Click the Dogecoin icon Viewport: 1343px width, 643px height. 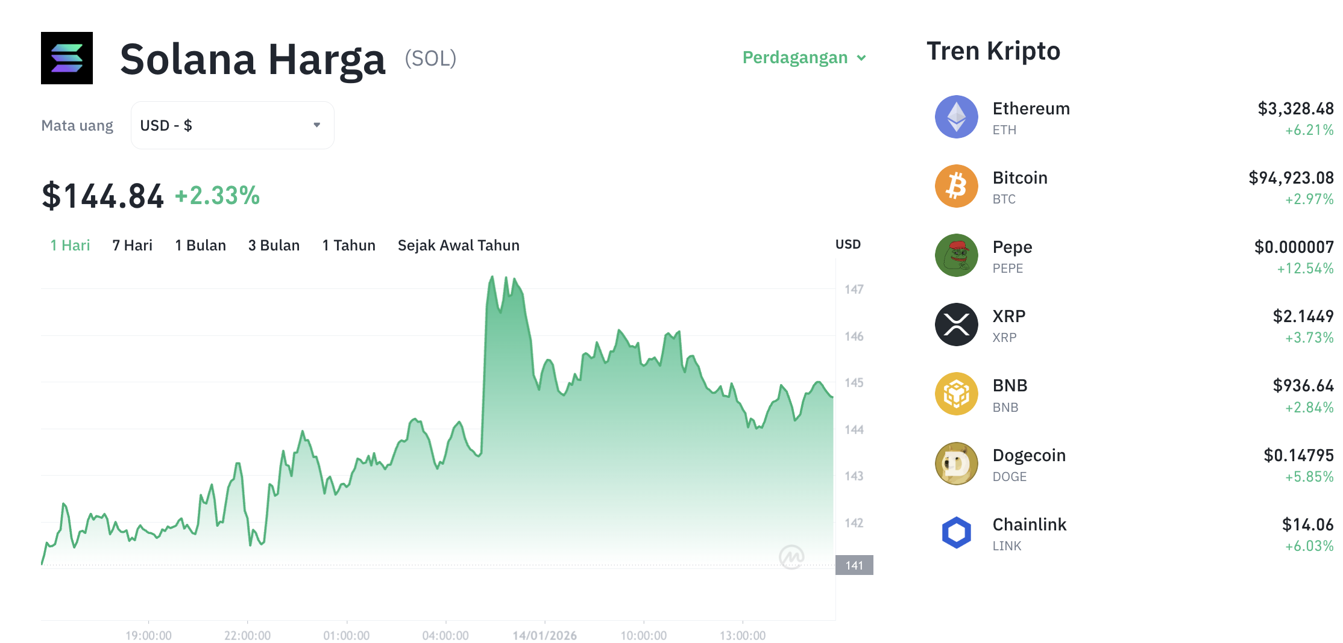click(956, 464)
